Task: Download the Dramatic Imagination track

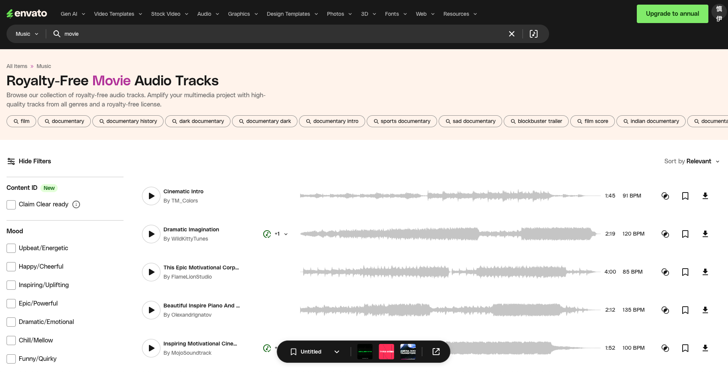Action: pos(705,234)
